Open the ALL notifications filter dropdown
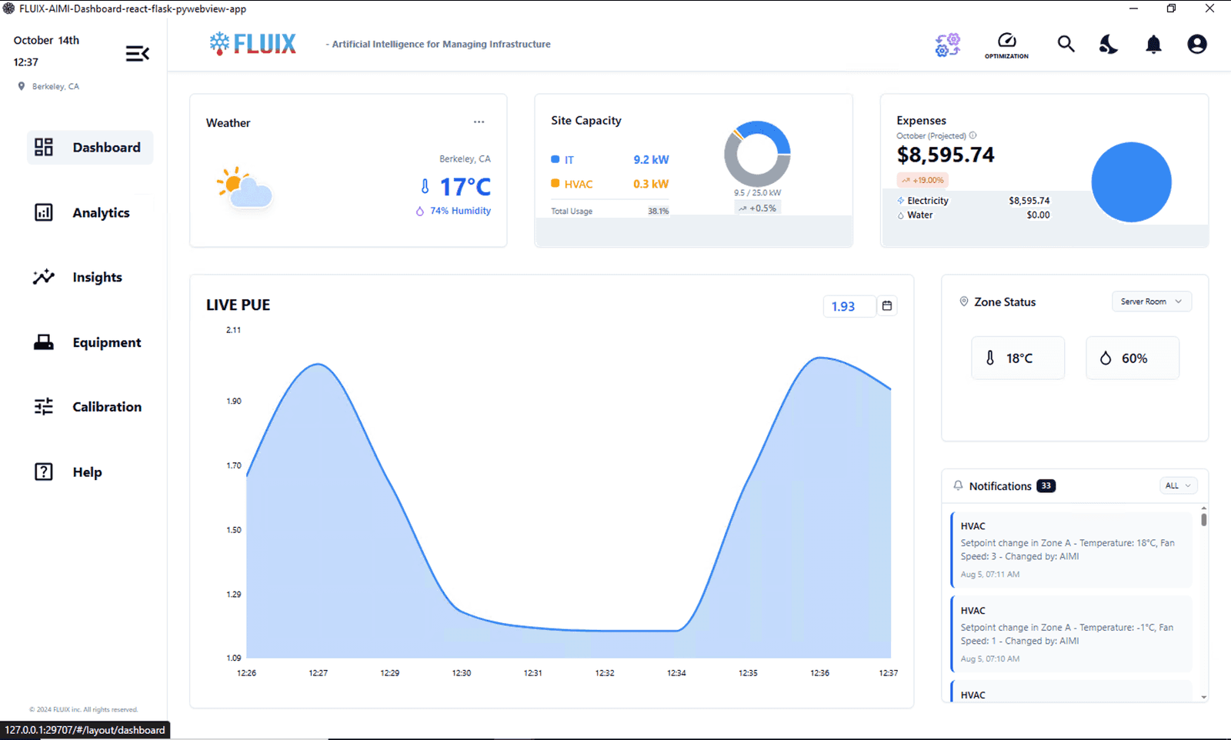The image size is (1231, 740). pyautogui.click(x=1178, y=485)
